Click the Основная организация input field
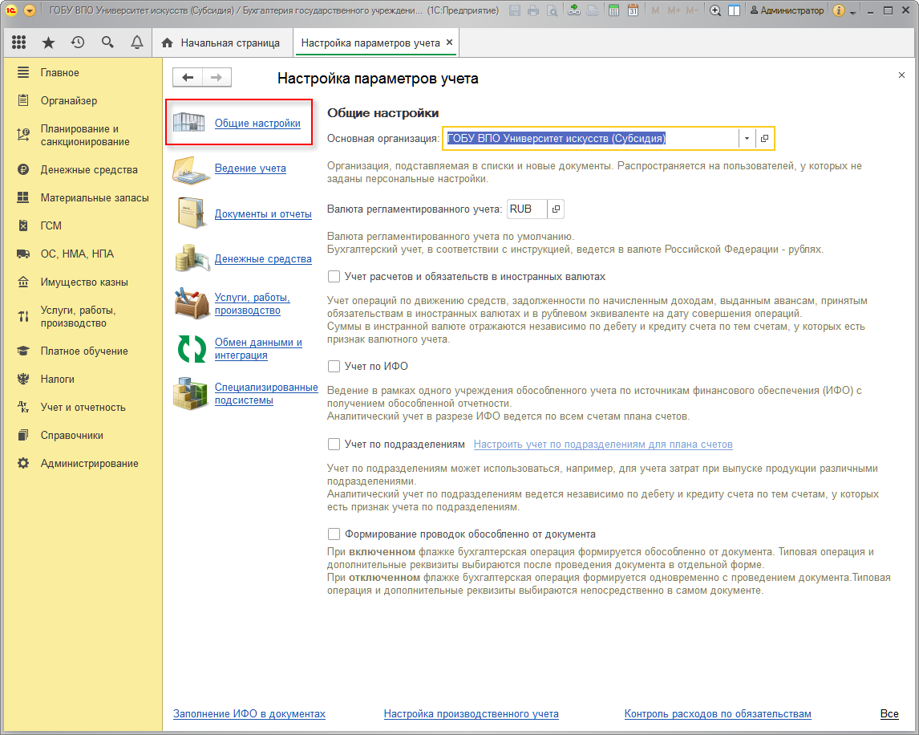 click(x=591, y=139)
